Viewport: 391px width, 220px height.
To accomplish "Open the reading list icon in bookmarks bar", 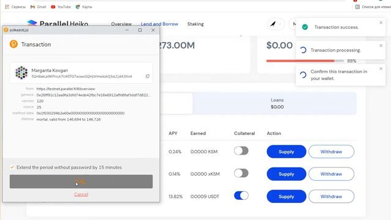I will 357,7.
